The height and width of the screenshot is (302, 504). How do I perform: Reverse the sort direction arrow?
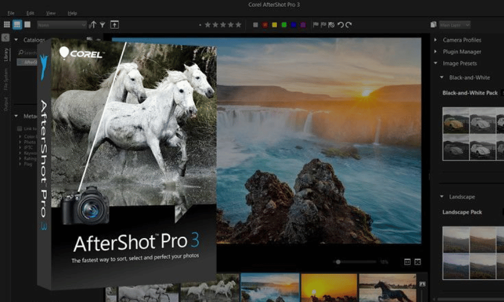click(93, 25)
